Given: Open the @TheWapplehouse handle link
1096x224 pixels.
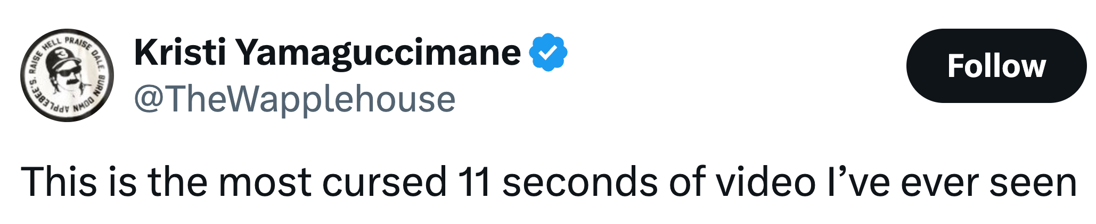Looking at the screenshot, I should pos(295,99).
